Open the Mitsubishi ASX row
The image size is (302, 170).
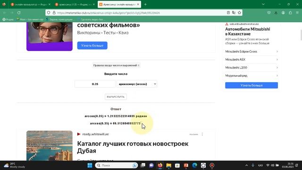pyautogui.click(x=252, y=59)
